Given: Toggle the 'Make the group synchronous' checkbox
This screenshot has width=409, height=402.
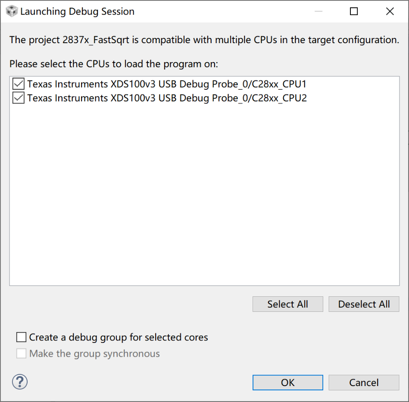Looking at the screenshot, I should tap(21, 354).
